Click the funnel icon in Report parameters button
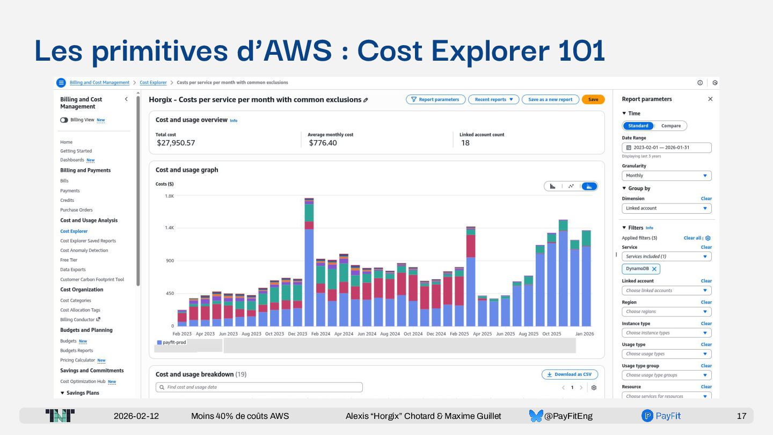 pyautogui.click(x=414, y=99)
